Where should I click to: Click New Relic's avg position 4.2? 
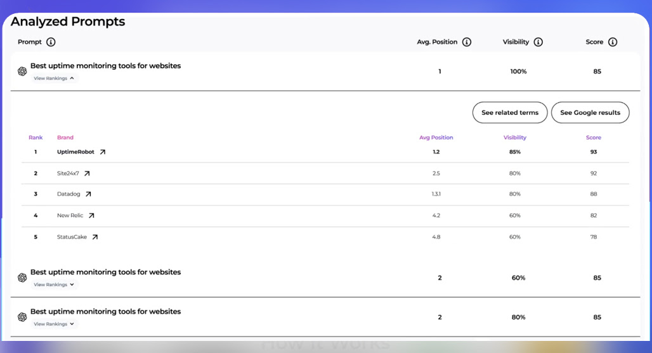pyautogui.click(x=436, y=216)
